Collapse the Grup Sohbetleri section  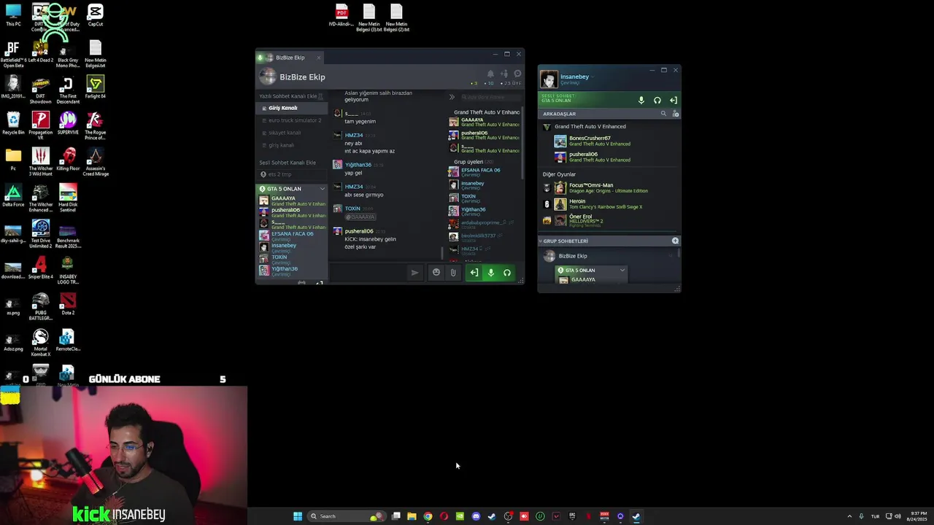coord(541,241)
